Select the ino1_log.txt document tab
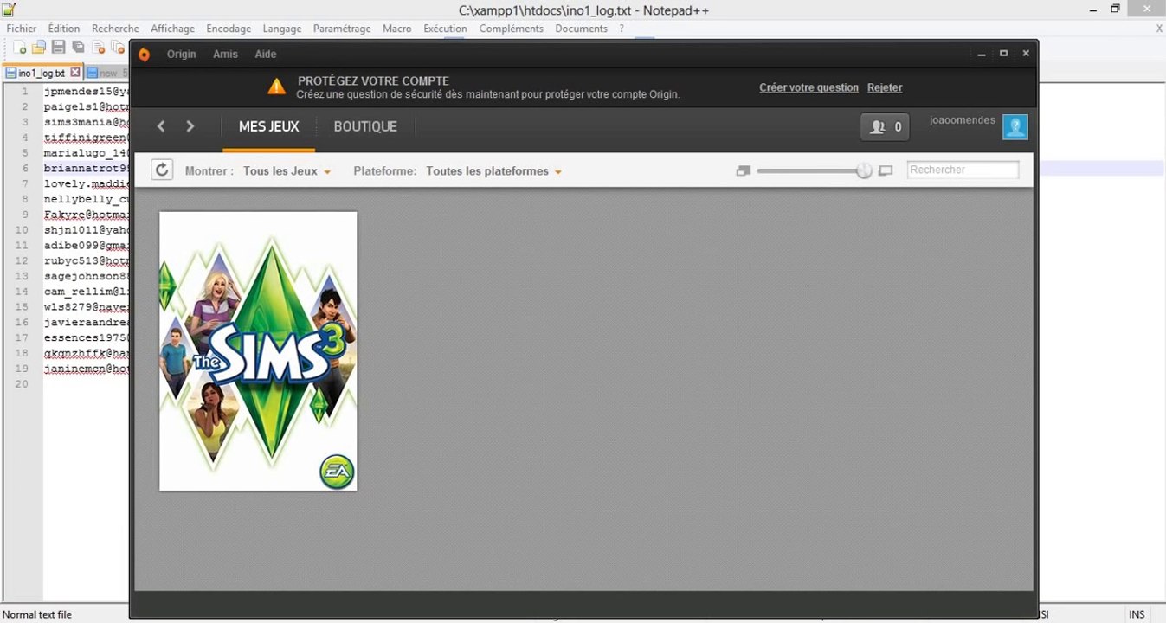Image resolution: width=1166 pixels, height=623 pixels. [x=42, y=73]
